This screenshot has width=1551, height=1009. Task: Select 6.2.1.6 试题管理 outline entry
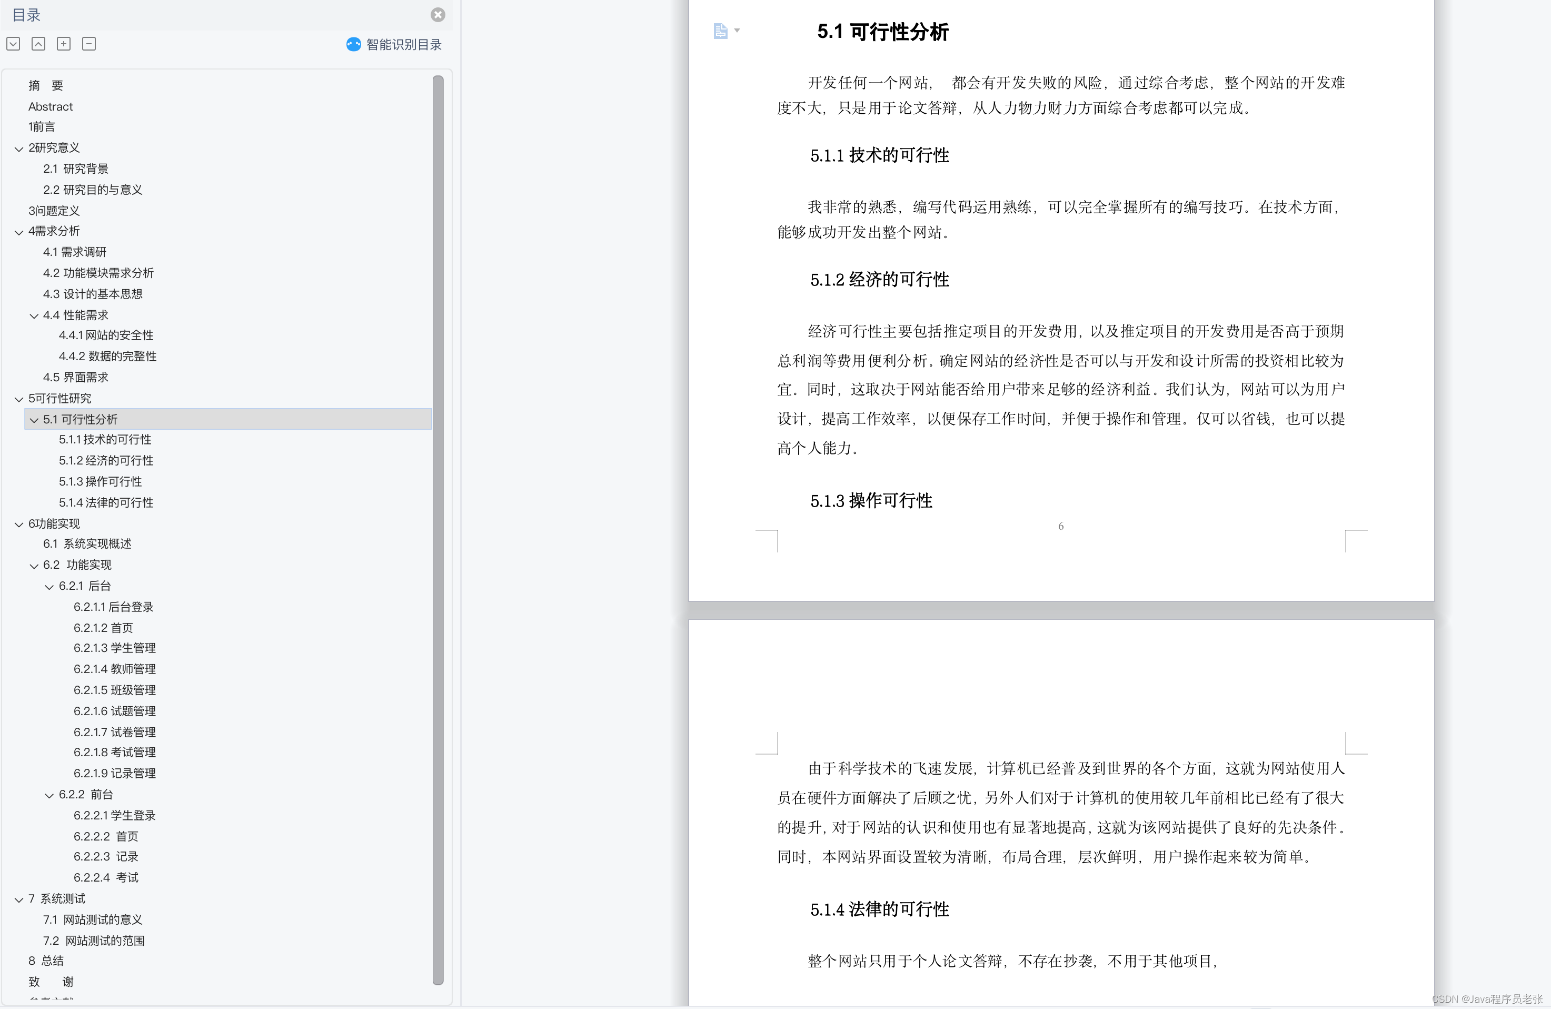point(115,711)
